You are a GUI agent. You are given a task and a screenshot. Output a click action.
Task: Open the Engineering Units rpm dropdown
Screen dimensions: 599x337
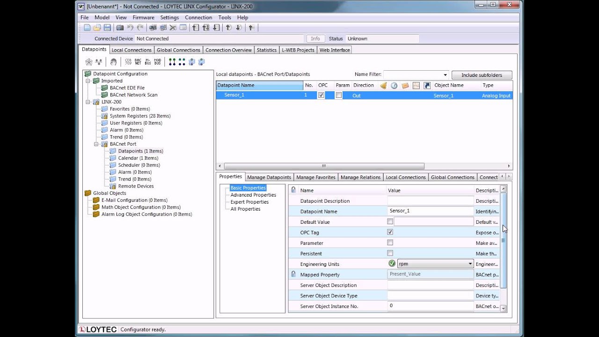tap(470, 264)
